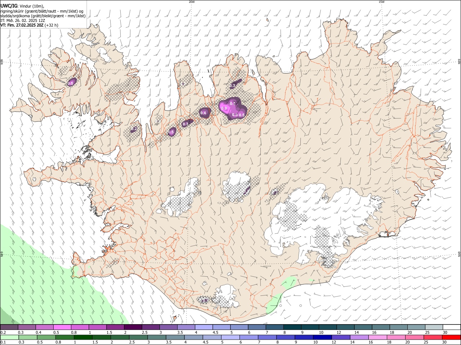Click the bright pink 0.5 swatch, top legend row
The height and width of the screenshot is (345, 461).
tap(62, 327)
